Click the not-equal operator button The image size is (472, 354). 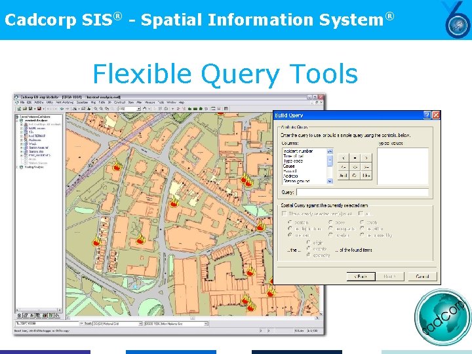pyautogui.click(x=355, y=167)
